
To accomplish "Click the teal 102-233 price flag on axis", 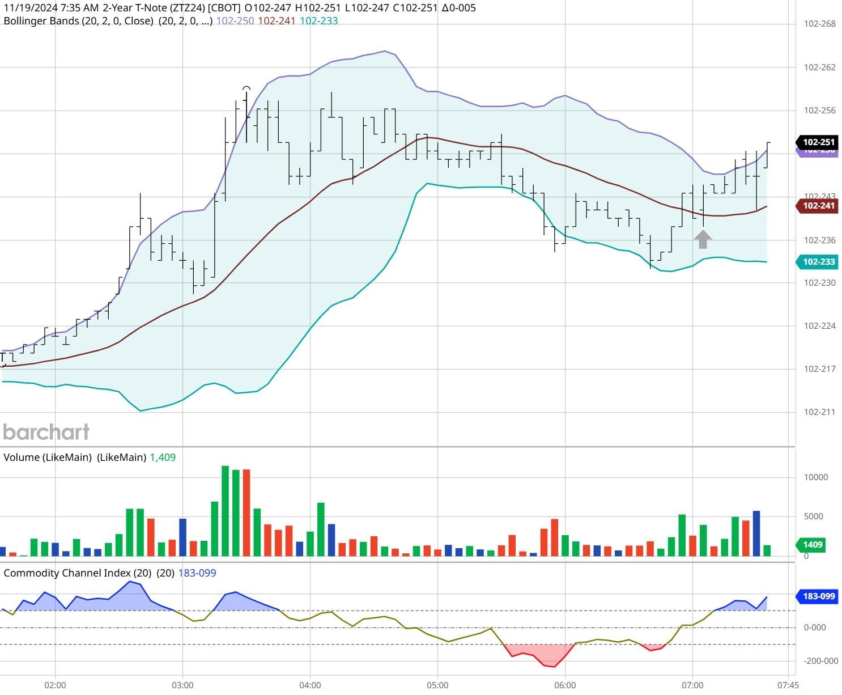I will [817, 261].
